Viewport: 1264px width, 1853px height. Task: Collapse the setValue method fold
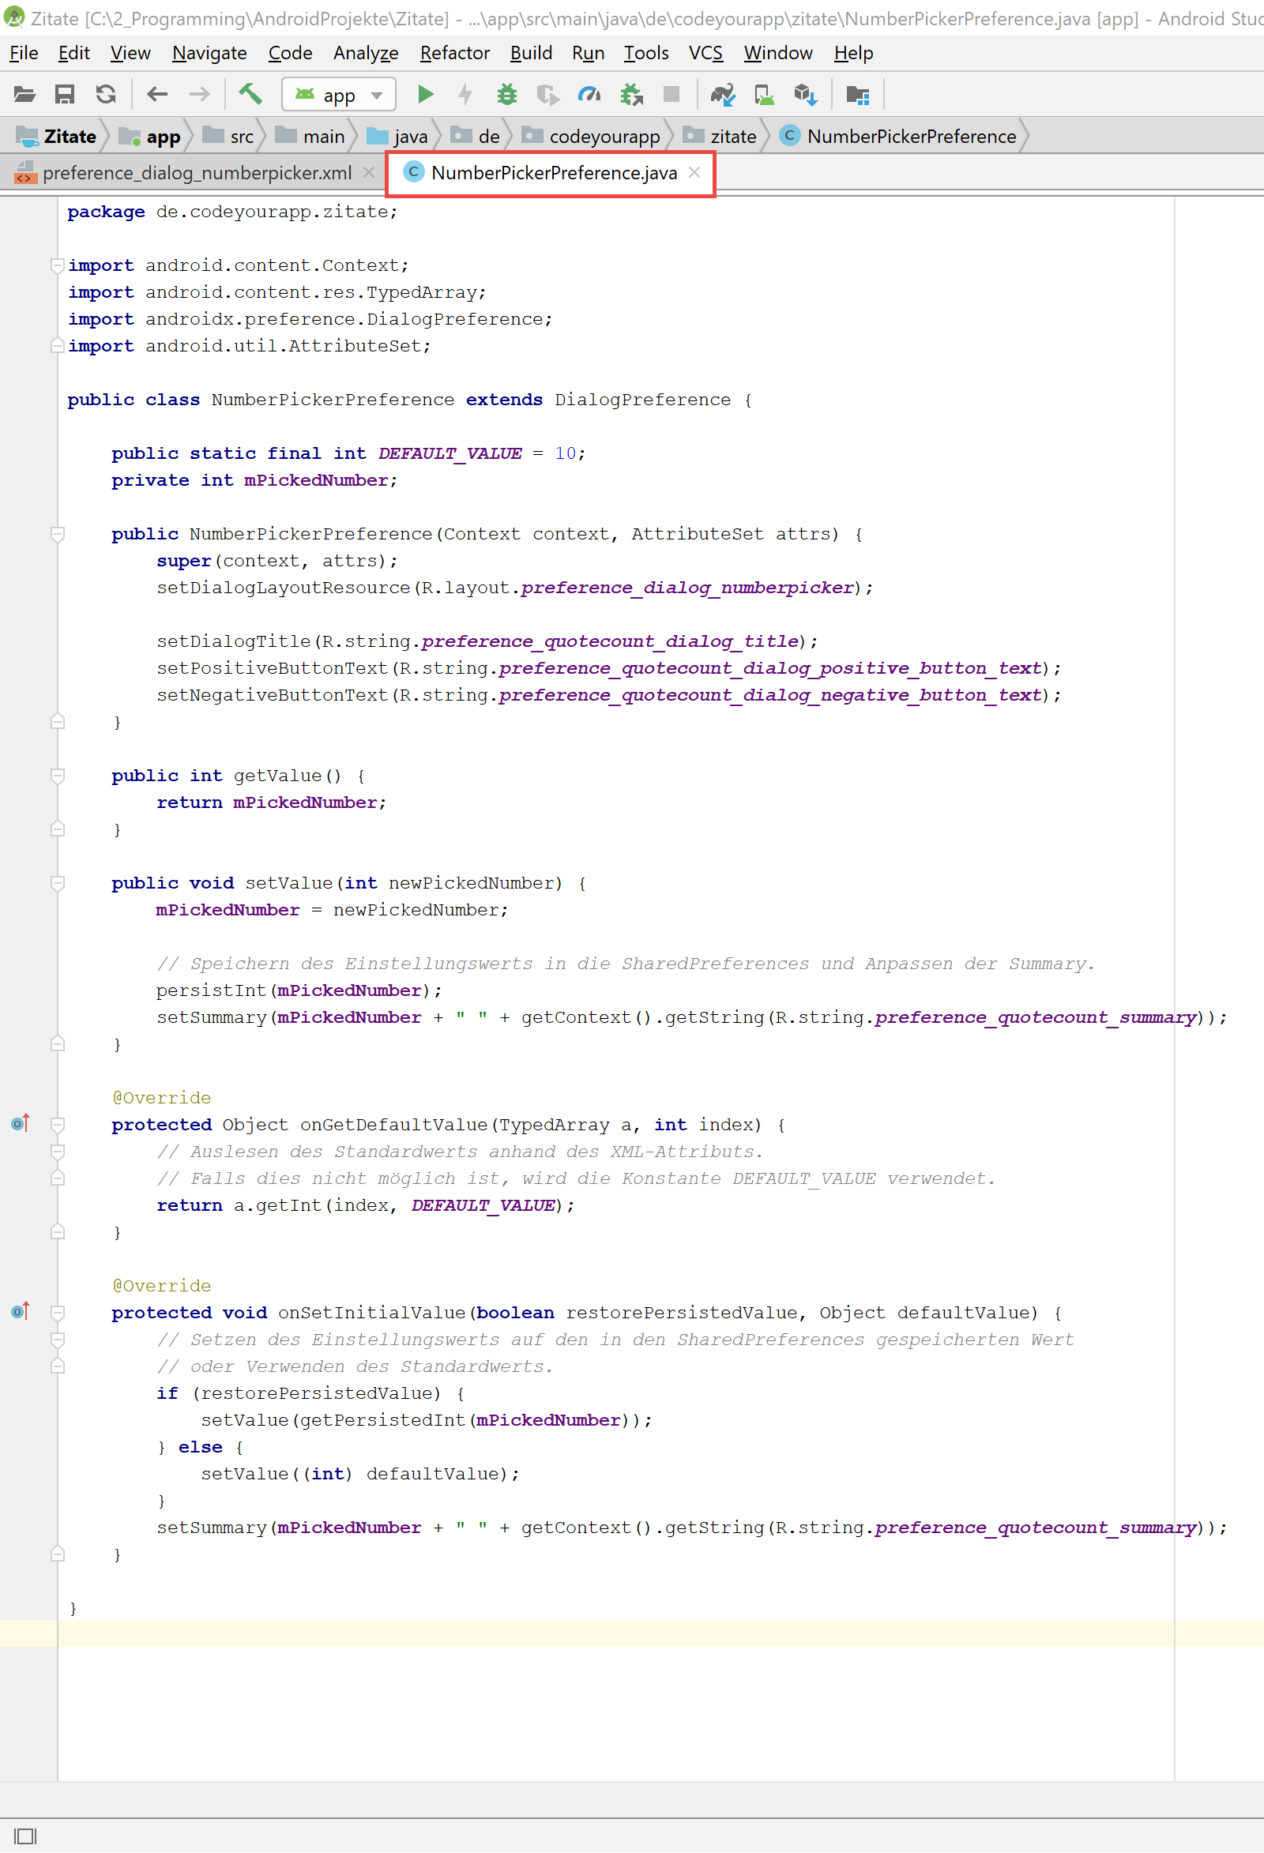click(x=58, y=882)
